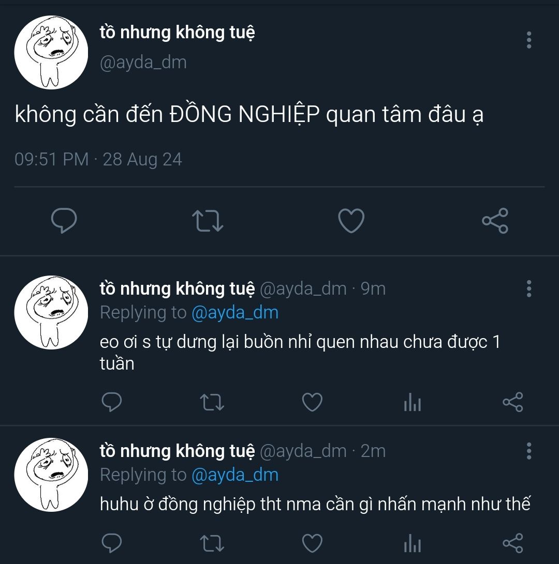View analytics for the 2m reply

click(x=413, y=543)
